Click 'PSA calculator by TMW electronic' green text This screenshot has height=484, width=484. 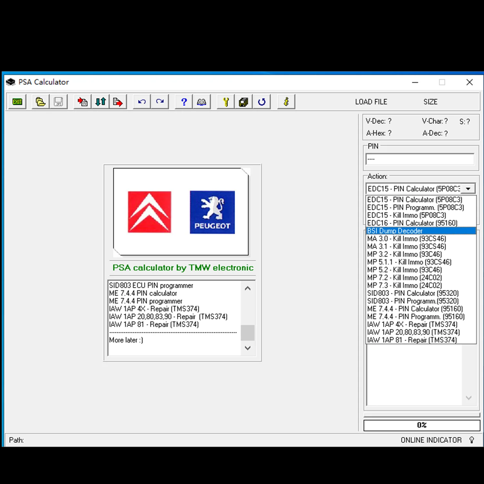pyautogui.click(x=183, y=268)
